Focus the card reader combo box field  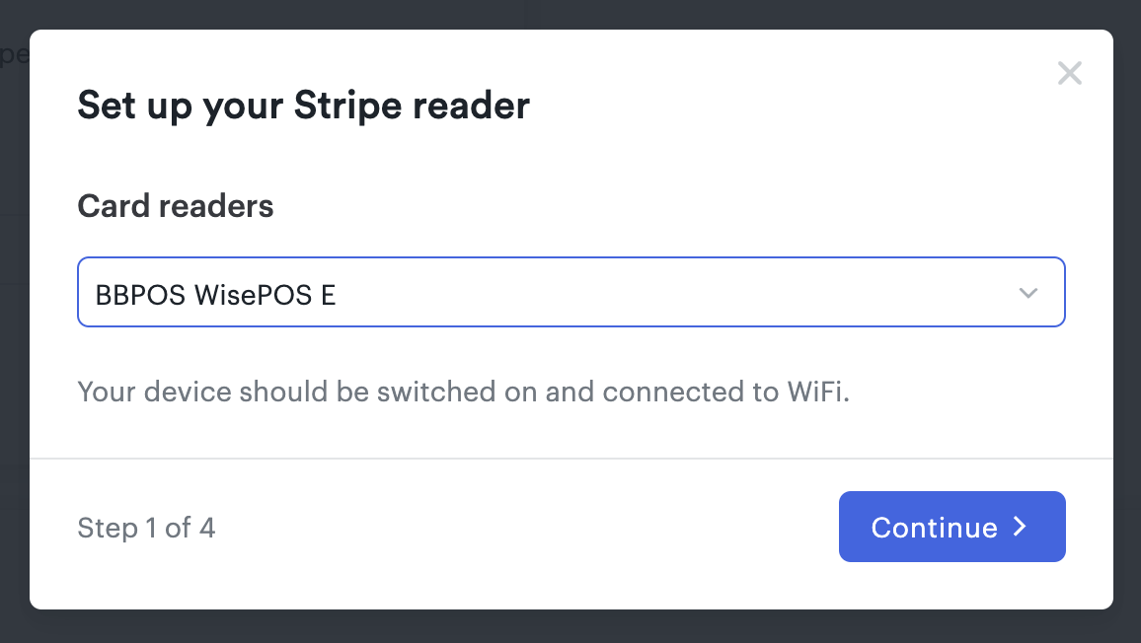[571, 292]
